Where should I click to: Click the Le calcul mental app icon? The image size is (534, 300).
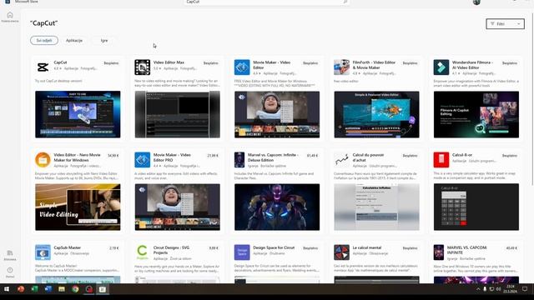click(x=341, y=252)
